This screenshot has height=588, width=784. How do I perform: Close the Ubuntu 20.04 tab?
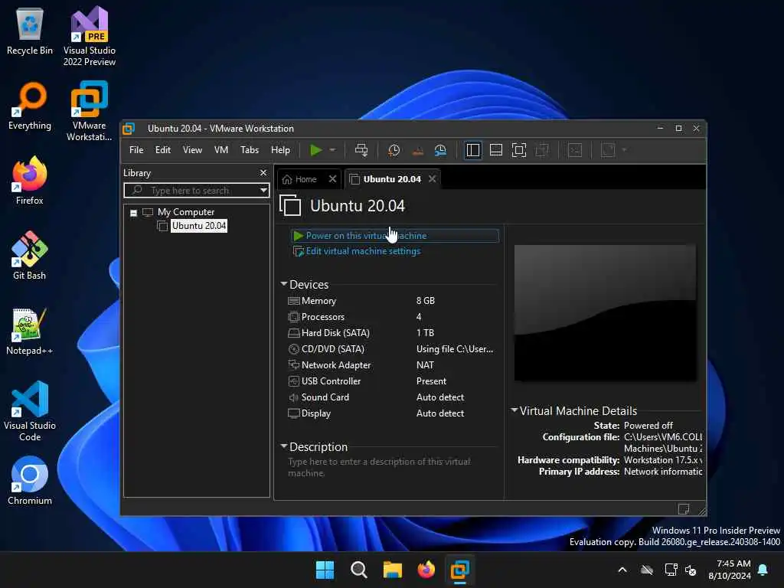point(433,179)
